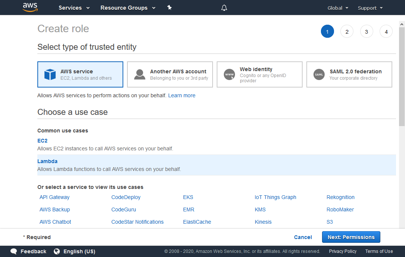This screenshot has height=257, width=405.
Task: Select AWS Backup service
Action: pyautogui.click(x=55, y=210)
